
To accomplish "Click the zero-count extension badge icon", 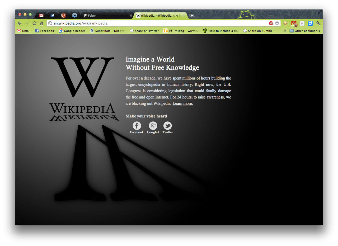I will tap(302, 23).
